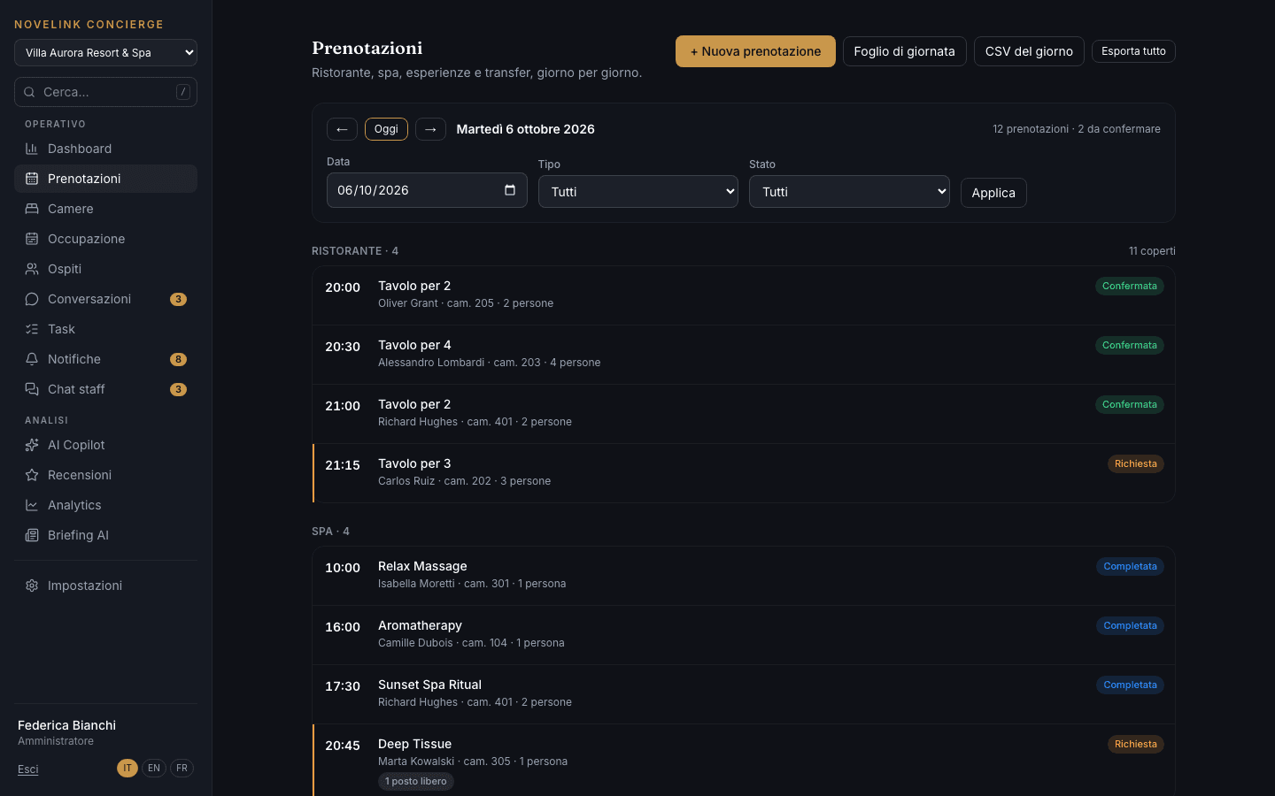The width and height of the screenshot is (1275, 796).
Task: Click the Camere bed icon
Action: [32, 209]
